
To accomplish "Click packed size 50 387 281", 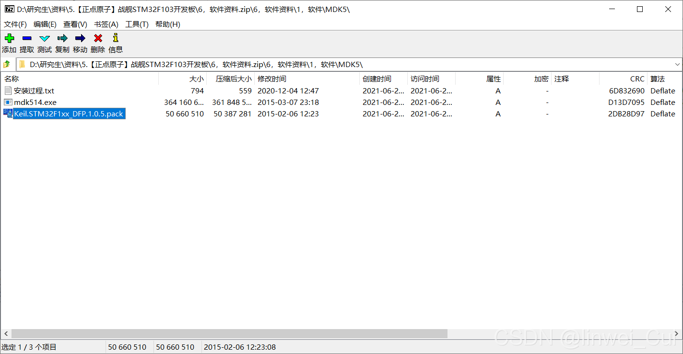I will (233, 114).
